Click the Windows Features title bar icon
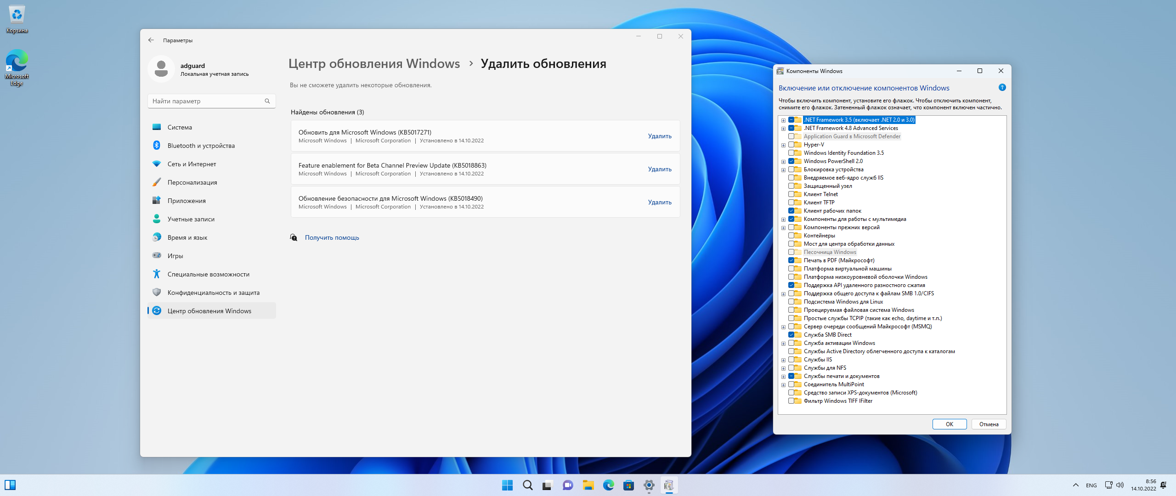 tap(780, 71)
